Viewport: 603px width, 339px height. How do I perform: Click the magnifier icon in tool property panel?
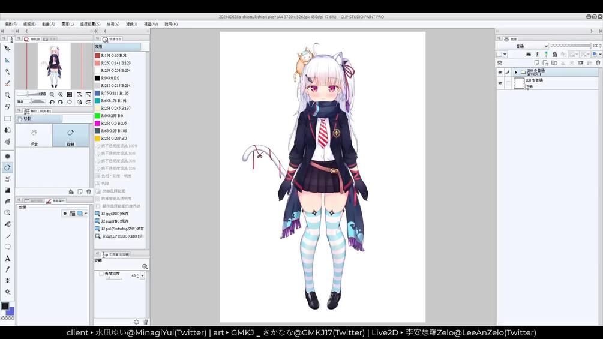coord(145,266)
